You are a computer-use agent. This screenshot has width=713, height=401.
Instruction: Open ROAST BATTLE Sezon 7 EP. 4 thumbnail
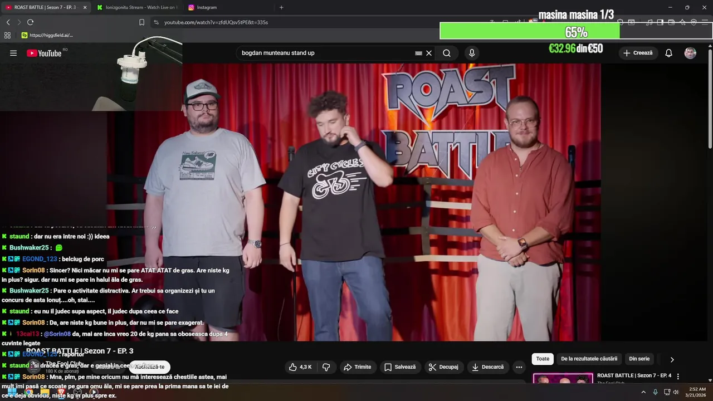click(x=563, y=378)
